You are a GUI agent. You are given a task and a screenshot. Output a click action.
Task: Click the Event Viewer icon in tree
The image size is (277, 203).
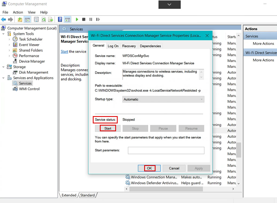[x=15, y=45]
